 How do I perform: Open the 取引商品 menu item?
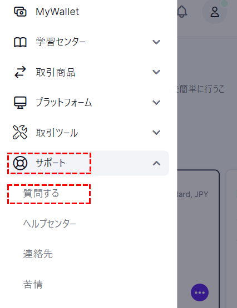56,72
